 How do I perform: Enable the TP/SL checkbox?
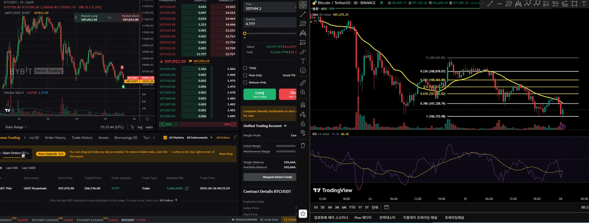click(245, 68)
